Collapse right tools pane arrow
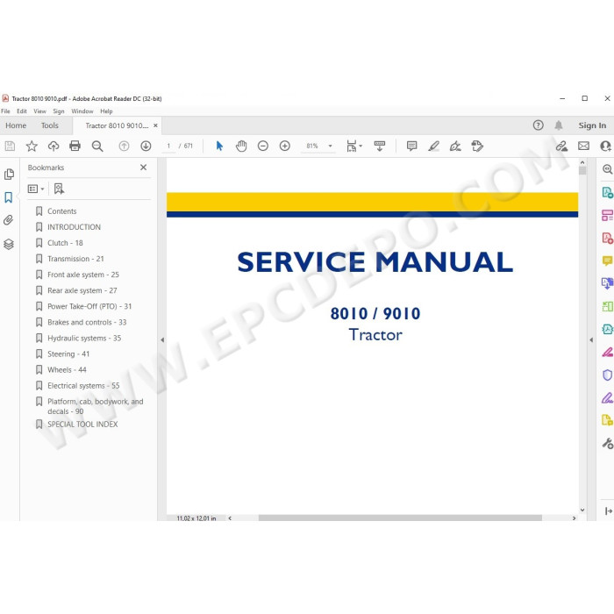This screenshot has height=614, width=614. tap(591, 340)
